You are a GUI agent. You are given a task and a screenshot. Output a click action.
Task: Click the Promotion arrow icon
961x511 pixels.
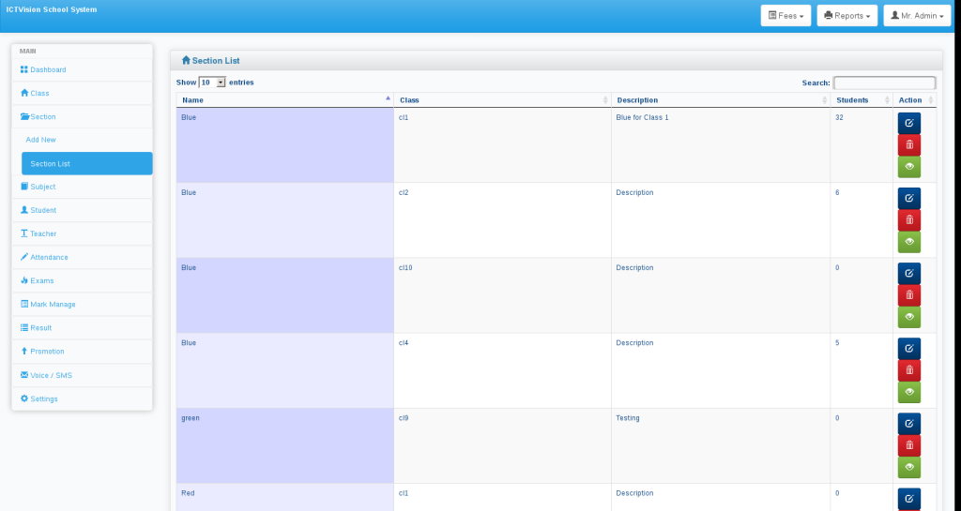pos(23,352)
